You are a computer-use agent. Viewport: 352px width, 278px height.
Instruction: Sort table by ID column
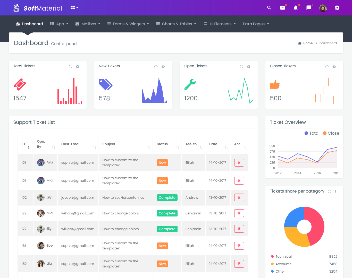(25, 144)
